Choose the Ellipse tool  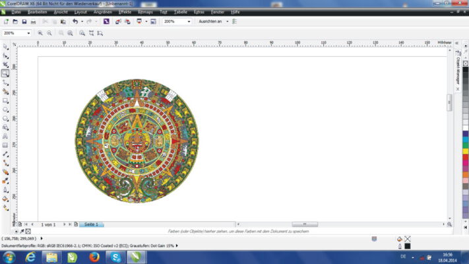(x=5, y=110)
